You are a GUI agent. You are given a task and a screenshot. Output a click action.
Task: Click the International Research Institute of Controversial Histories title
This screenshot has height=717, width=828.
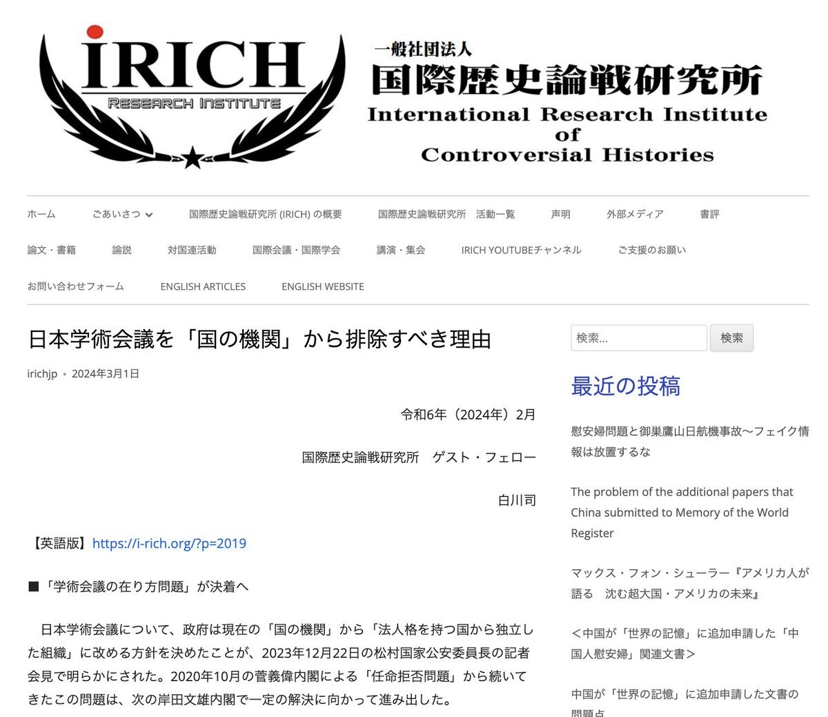pos(567,135)
